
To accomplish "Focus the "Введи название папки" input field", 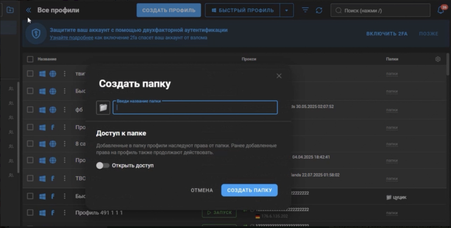I will tap(195, 108).
